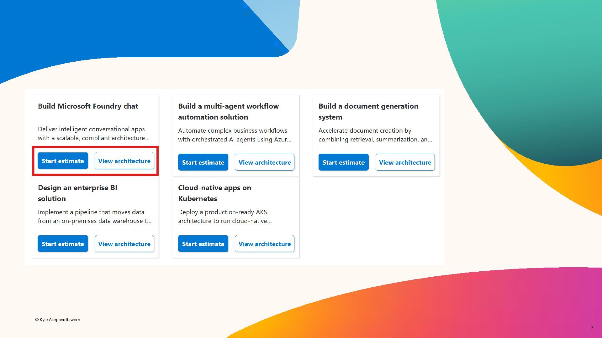Start estimate for multi-agent workflow automation

pyautogui.click(x=203, y=162)
